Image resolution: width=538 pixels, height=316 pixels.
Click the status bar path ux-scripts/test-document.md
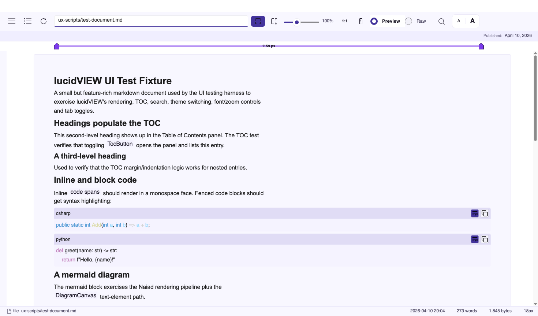click(49, 311)
